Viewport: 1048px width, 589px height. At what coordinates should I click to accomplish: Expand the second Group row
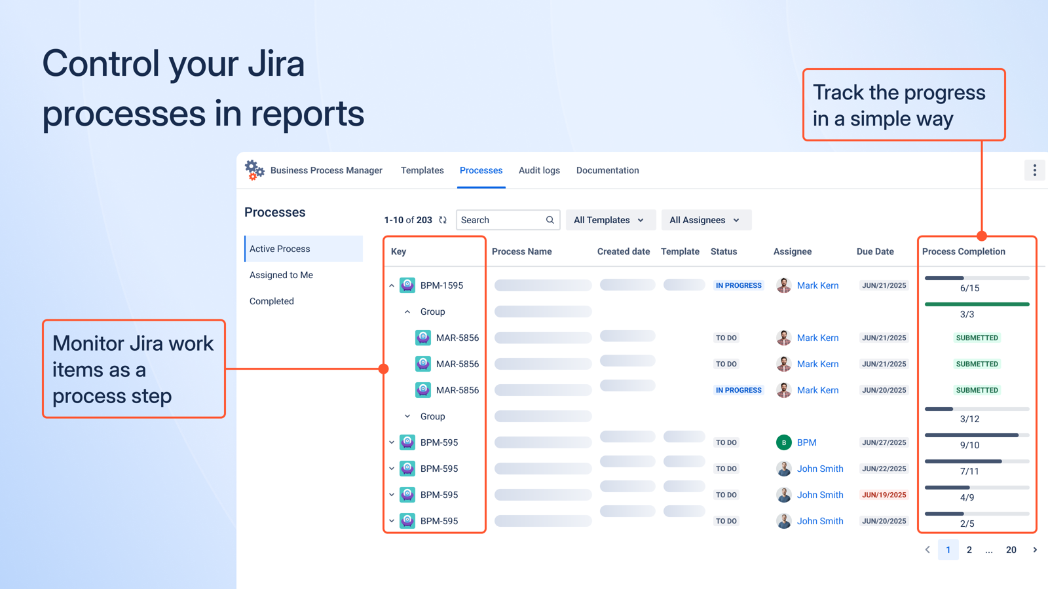point(407,416)
